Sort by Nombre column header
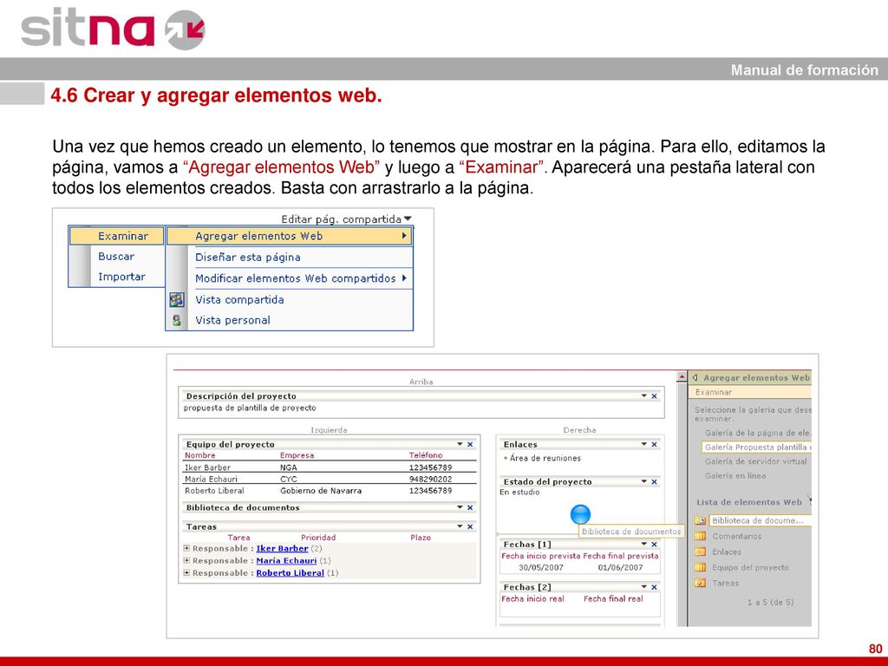The image size is (888, 666). pos(200,455)
